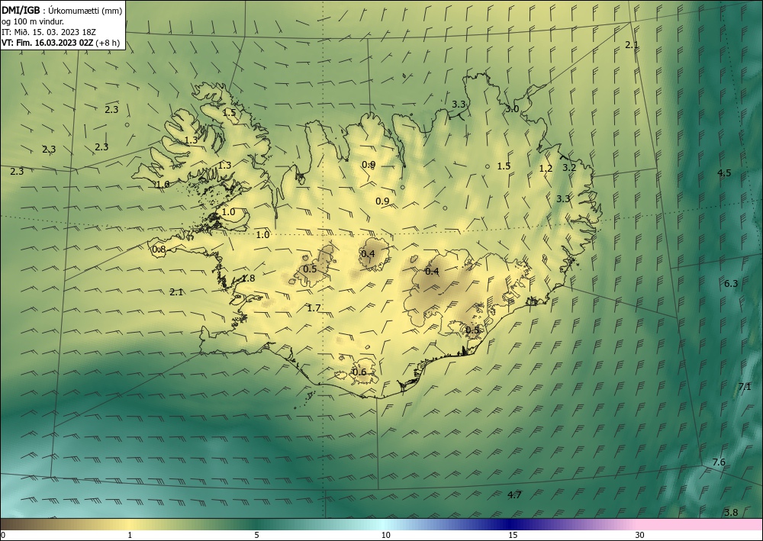763x541 pixels.
Task: Click the 0.8 value on Snæfellsnes tip
Action: pos(159,250)
